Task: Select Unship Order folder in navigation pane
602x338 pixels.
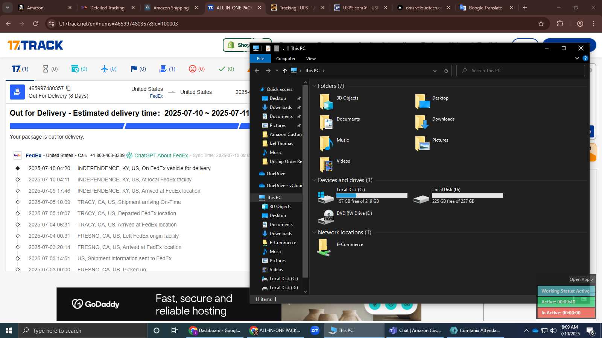Action: pyautogui.click(x=282, y=161)
